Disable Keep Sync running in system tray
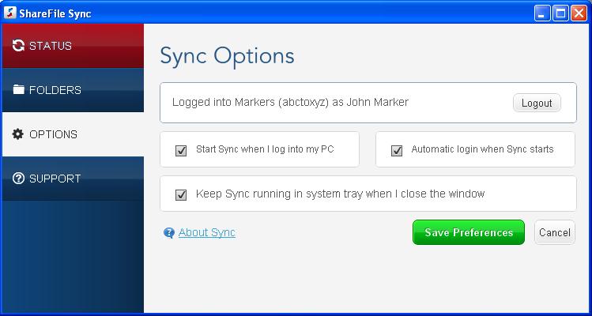592x316 pixels. [181, 195]
